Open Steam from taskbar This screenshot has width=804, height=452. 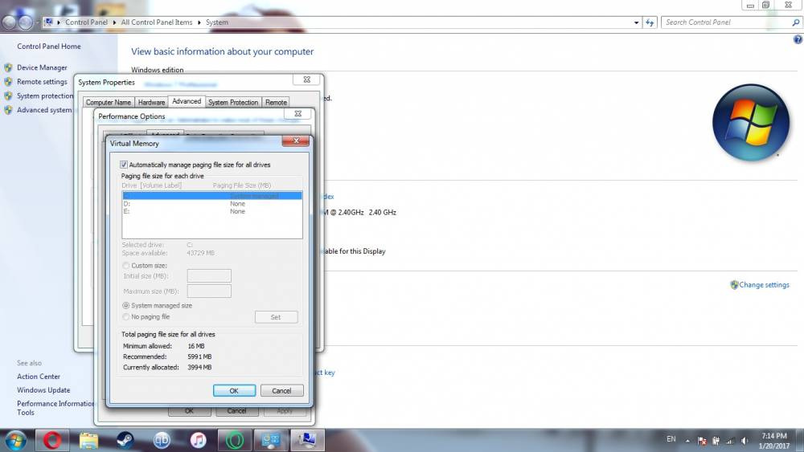[x=125, y=440]
